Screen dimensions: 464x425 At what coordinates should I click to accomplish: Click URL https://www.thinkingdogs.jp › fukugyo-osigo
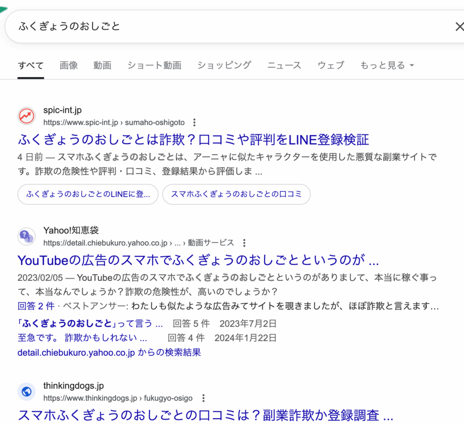click(118, 398)
